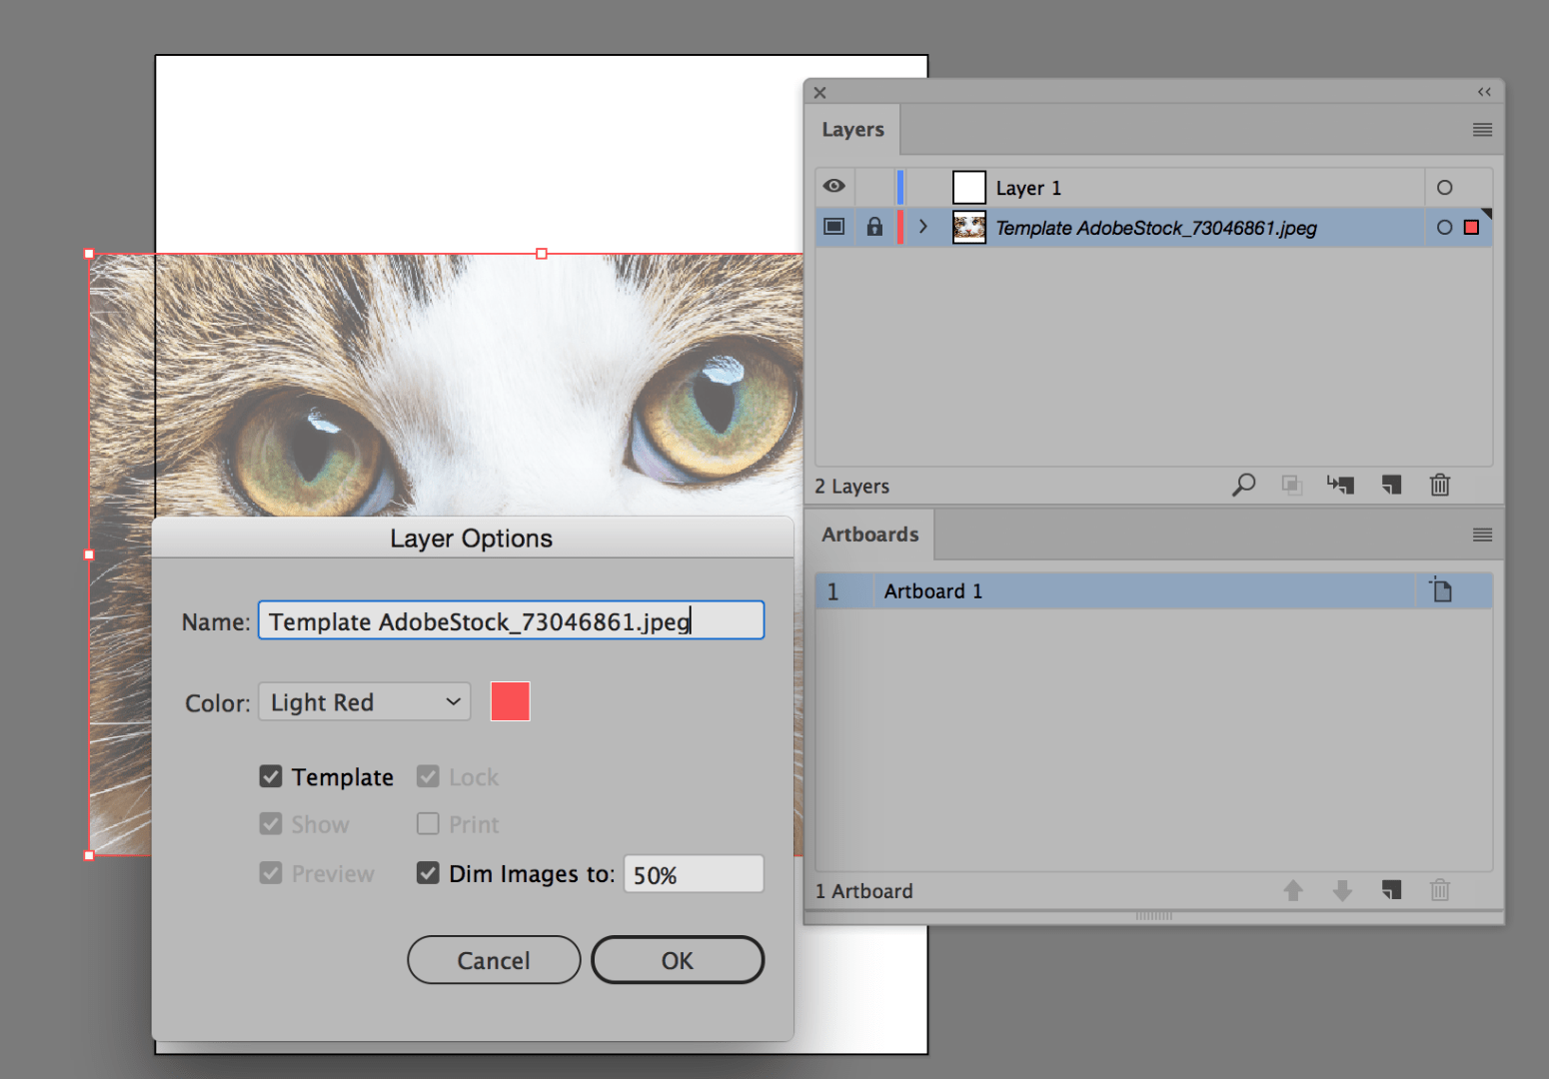Add a new artboard with the New Artboard icon
This screenshot has height=1079, width=1549.
[x=1391, y=890]
